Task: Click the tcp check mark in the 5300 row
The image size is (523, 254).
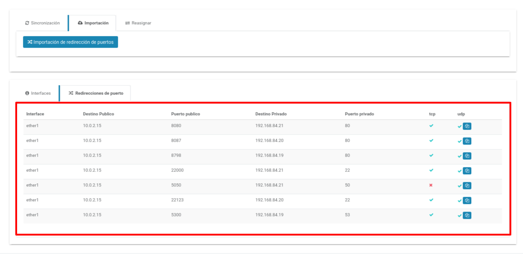Action: (x=431, y=215)
